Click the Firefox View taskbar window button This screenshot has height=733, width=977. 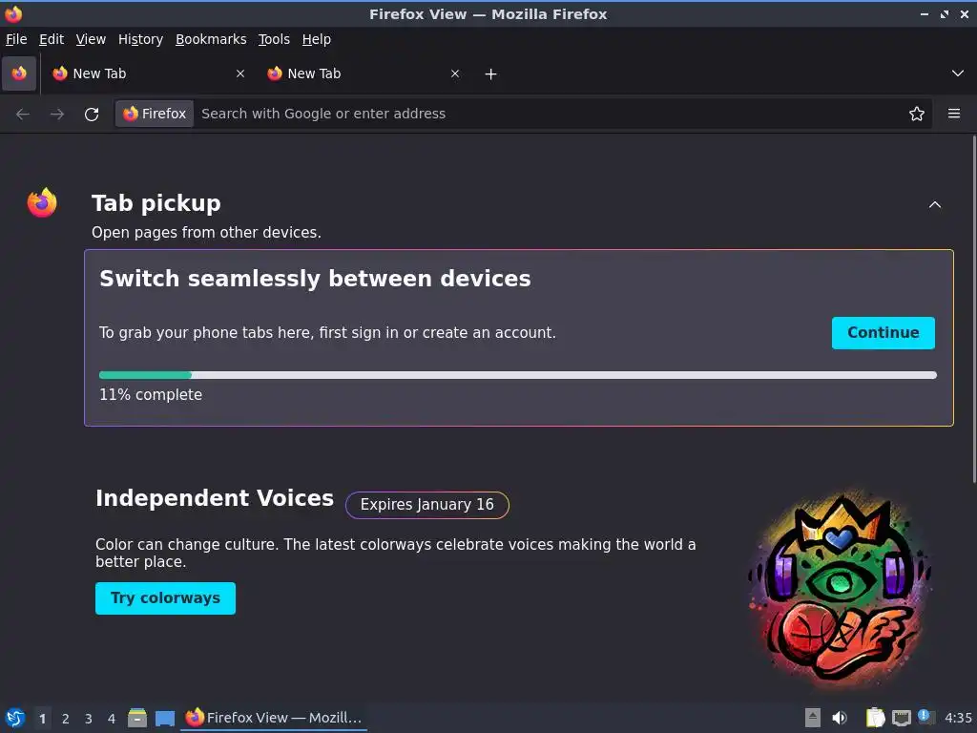pos(274,718)
